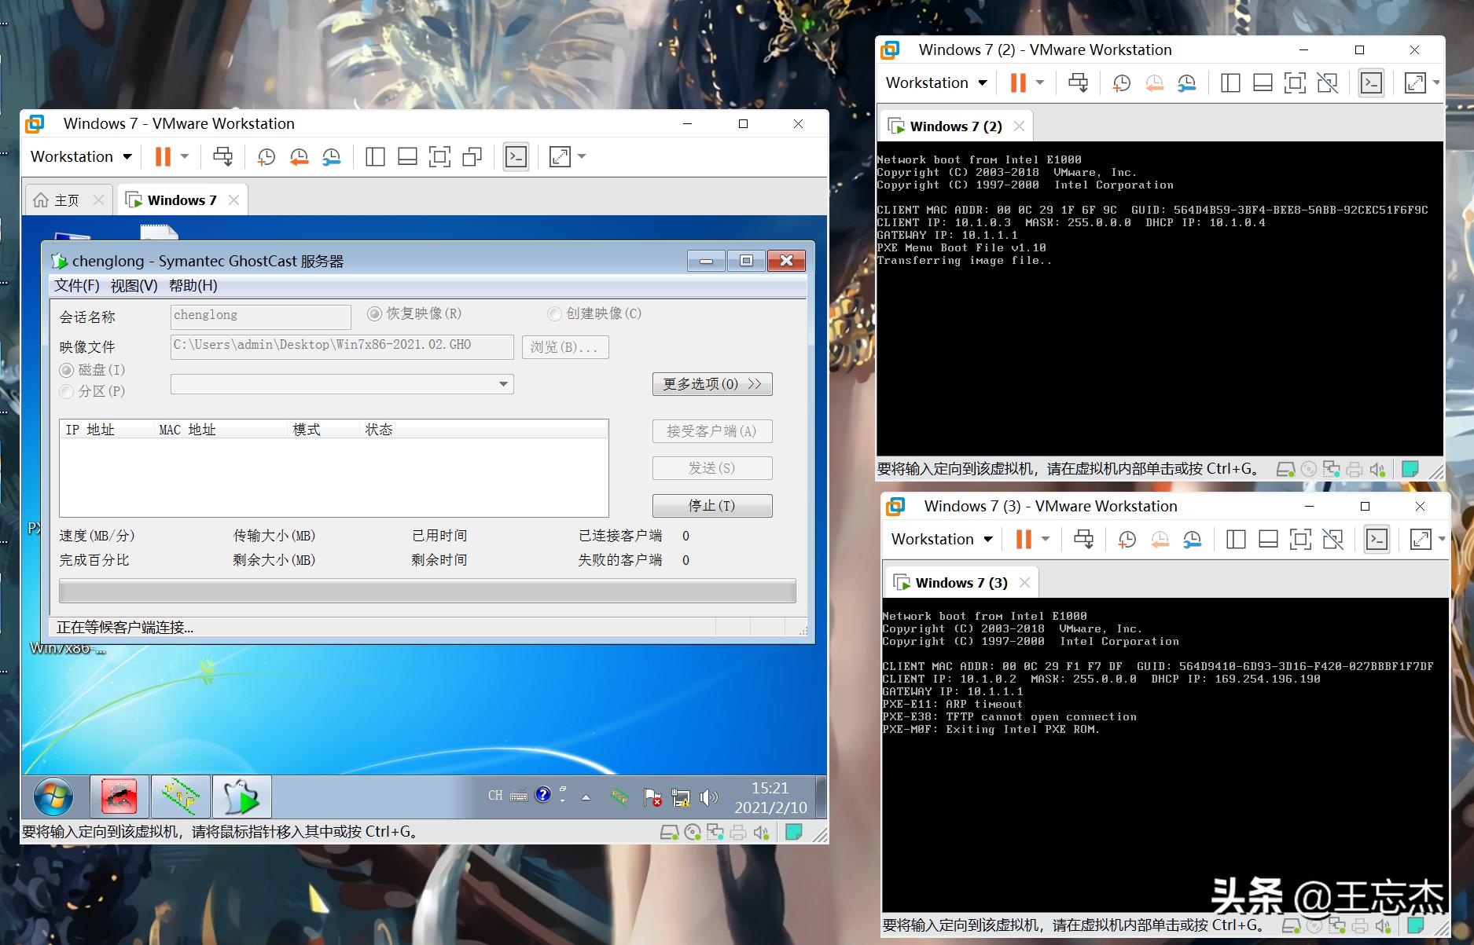The image size is (1474, 945).
Task: Open Symantec Ghost from the taskbar
Action: point(241,797)
